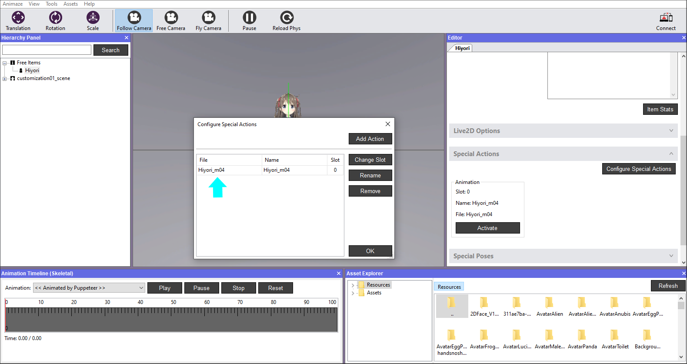Click the Refresh button in Asset Explorer
687x364 pixels.
point(668,286)
